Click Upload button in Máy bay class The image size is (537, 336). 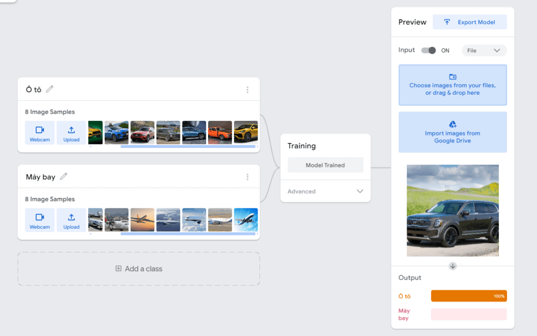(71, 220)
